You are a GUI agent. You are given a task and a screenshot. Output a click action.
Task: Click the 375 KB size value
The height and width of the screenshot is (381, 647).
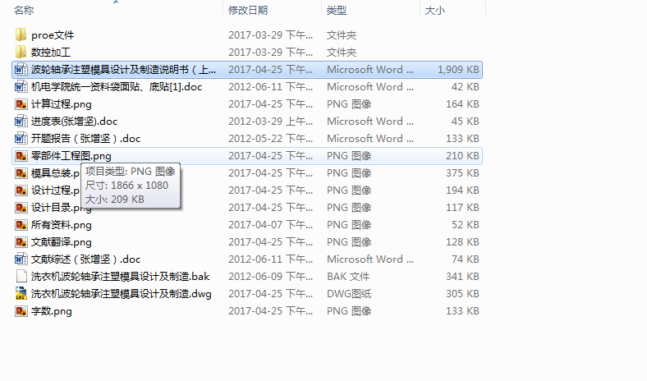tap(462, 173)
